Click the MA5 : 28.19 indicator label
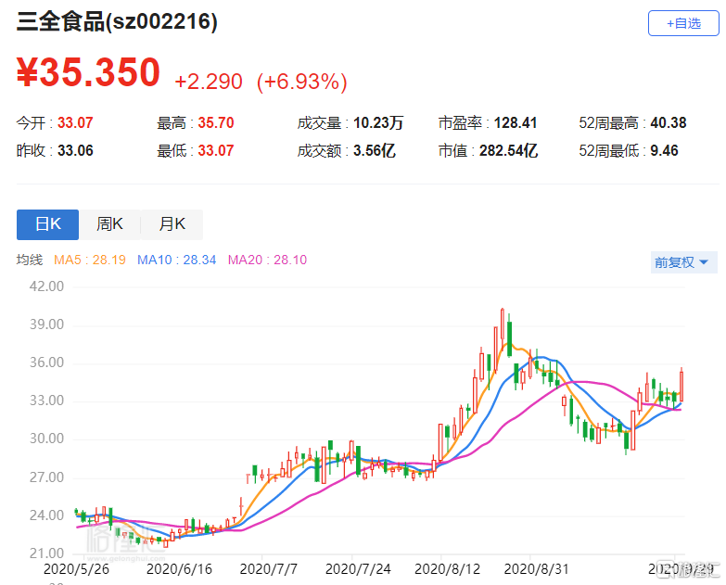Image resolution: width=726 pixels, height=585 pixels. (90, 260)
